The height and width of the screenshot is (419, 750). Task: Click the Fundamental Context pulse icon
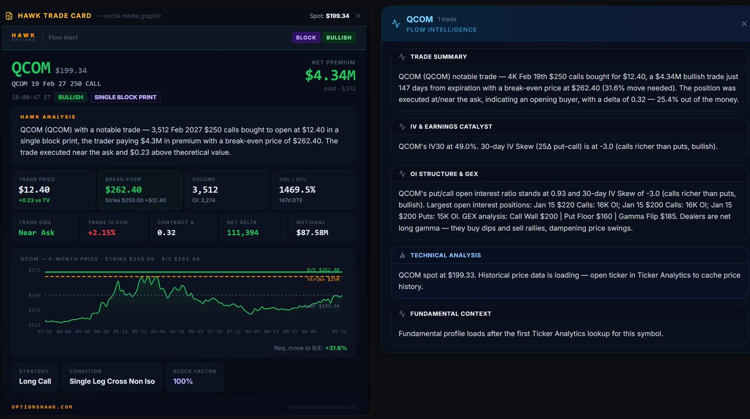point(402,313)
